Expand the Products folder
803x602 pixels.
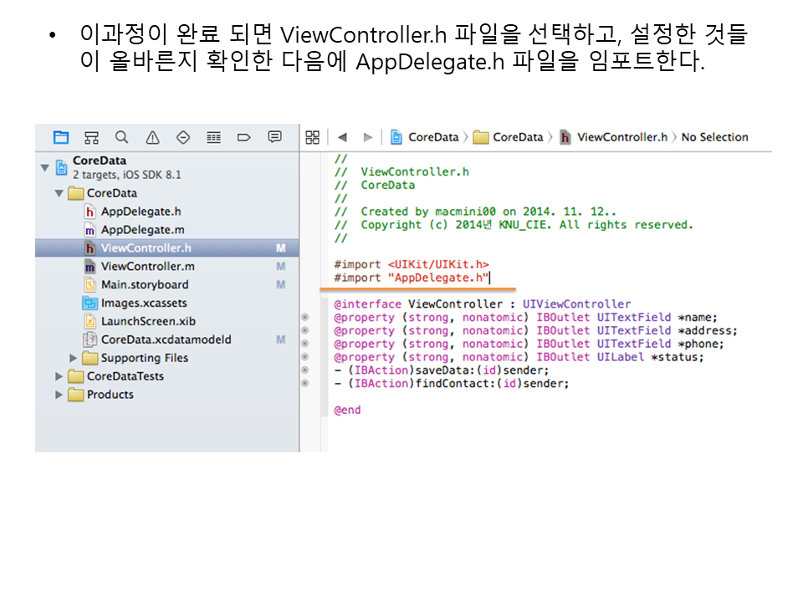[59, 395]
